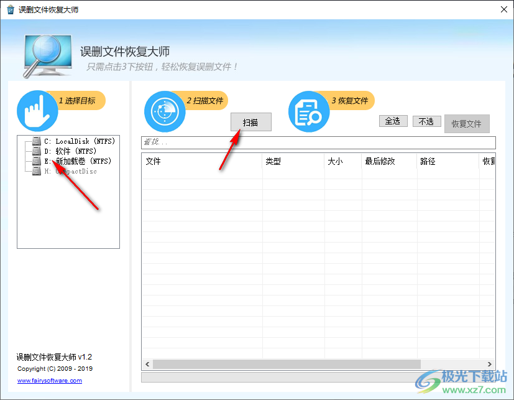Click the Deselect (不选) button
514x400 pixels.
(426, 121)
